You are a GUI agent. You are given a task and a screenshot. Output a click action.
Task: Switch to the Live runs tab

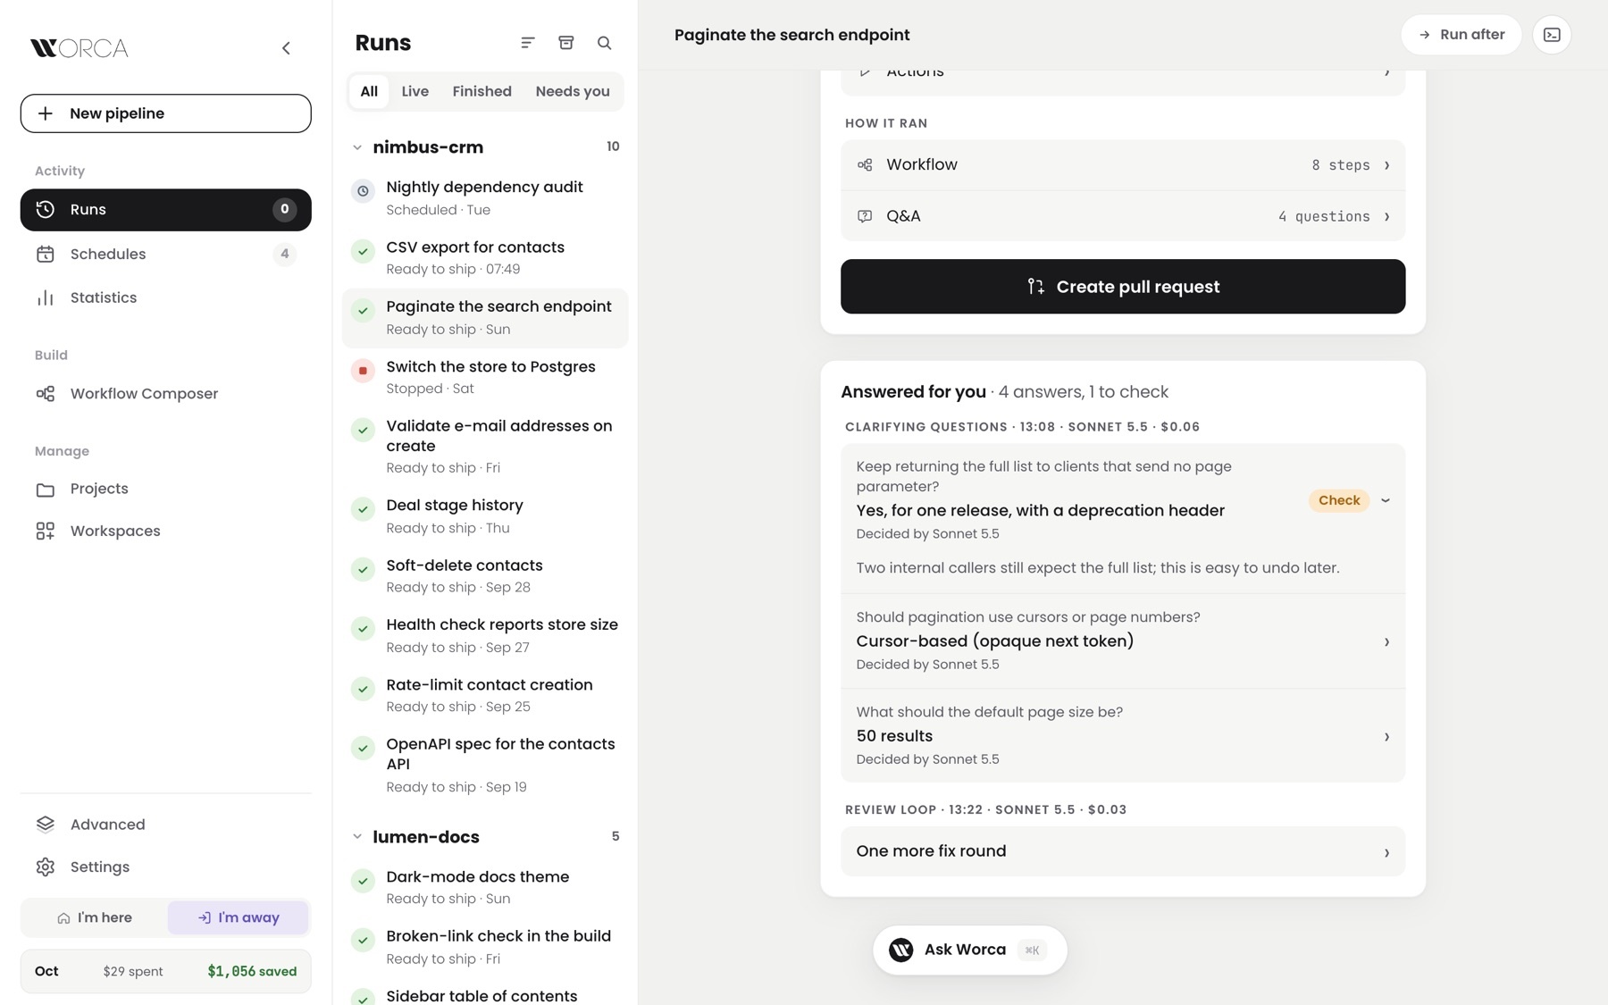point(415,92)
